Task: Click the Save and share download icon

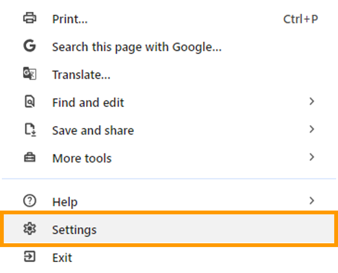Action: coord(30,129)
